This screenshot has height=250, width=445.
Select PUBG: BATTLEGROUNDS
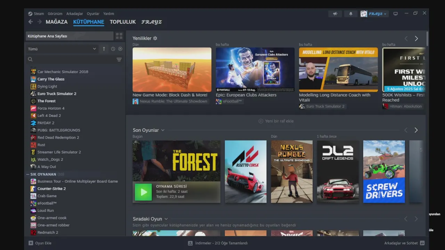pos(59,130)
